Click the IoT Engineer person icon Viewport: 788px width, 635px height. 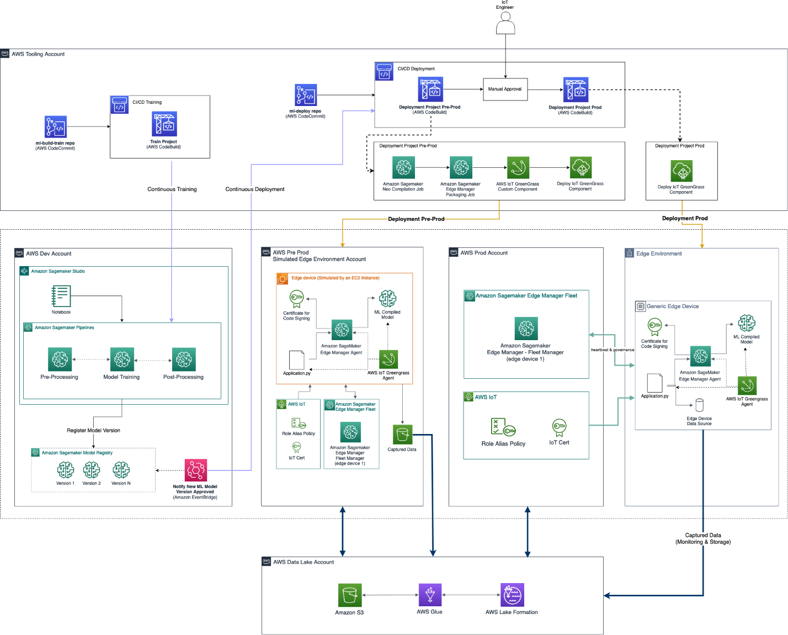click(505, 23)
